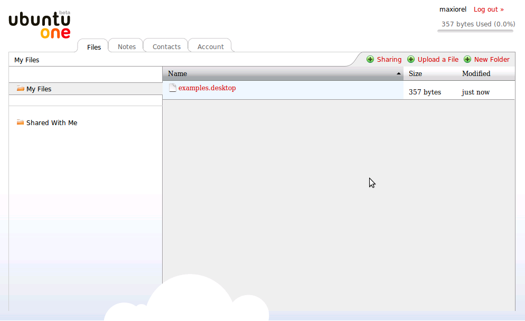Screen dimensions: 525x321
Task: Sort by the Name column header
Action: click(283, 73)
